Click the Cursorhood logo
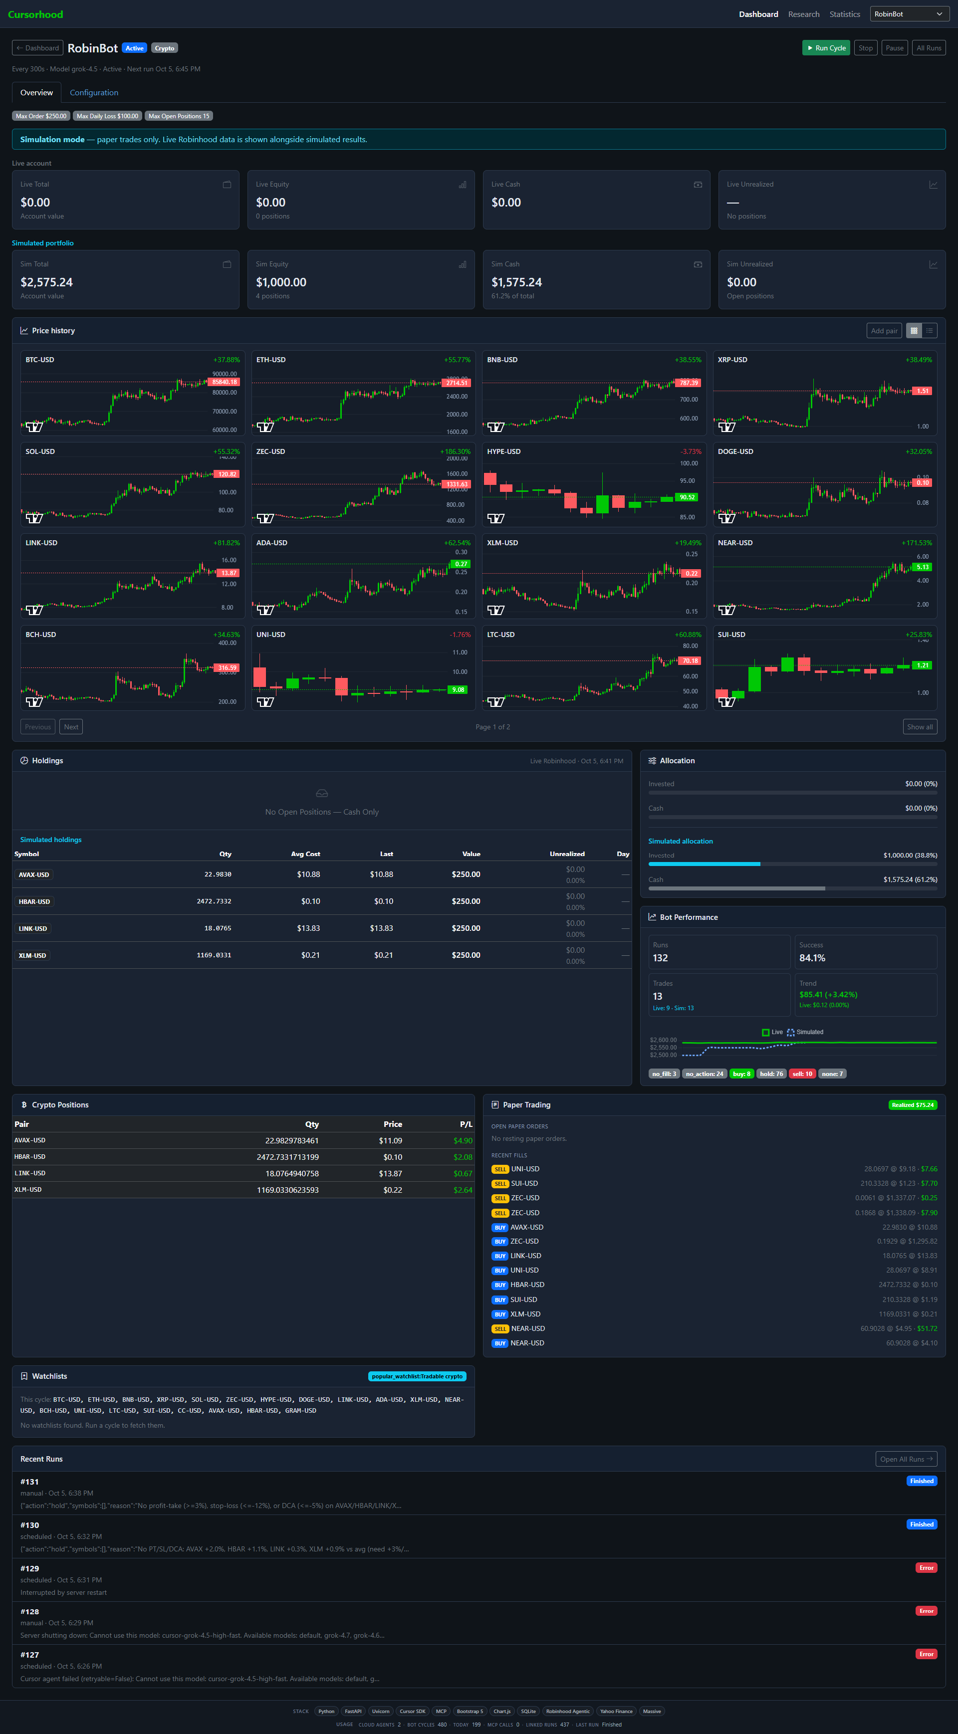958x1734 pixels. pyautogui.click(x=35, y=14)
